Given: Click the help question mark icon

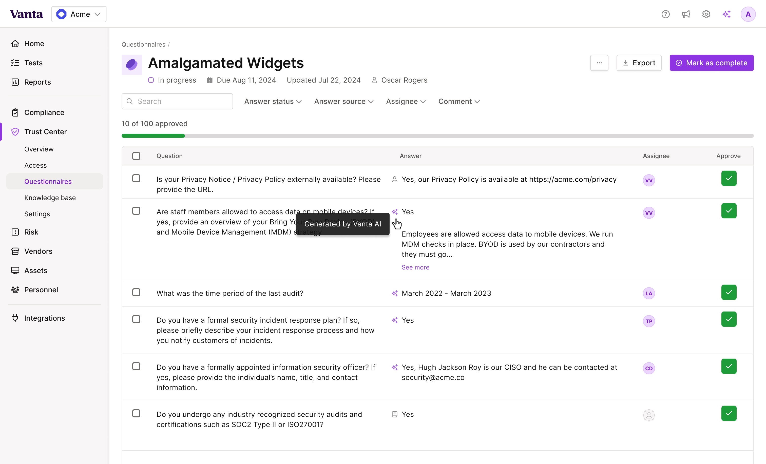Looking at the screenshot, I should pos(665,14).
